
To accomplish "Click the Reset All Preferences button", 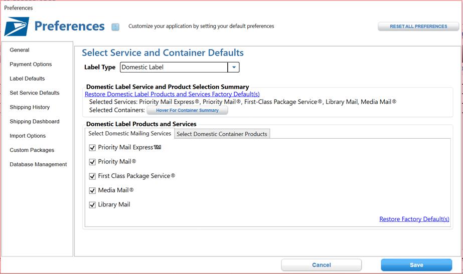I will pyautogui.click(x=418, y=26).
